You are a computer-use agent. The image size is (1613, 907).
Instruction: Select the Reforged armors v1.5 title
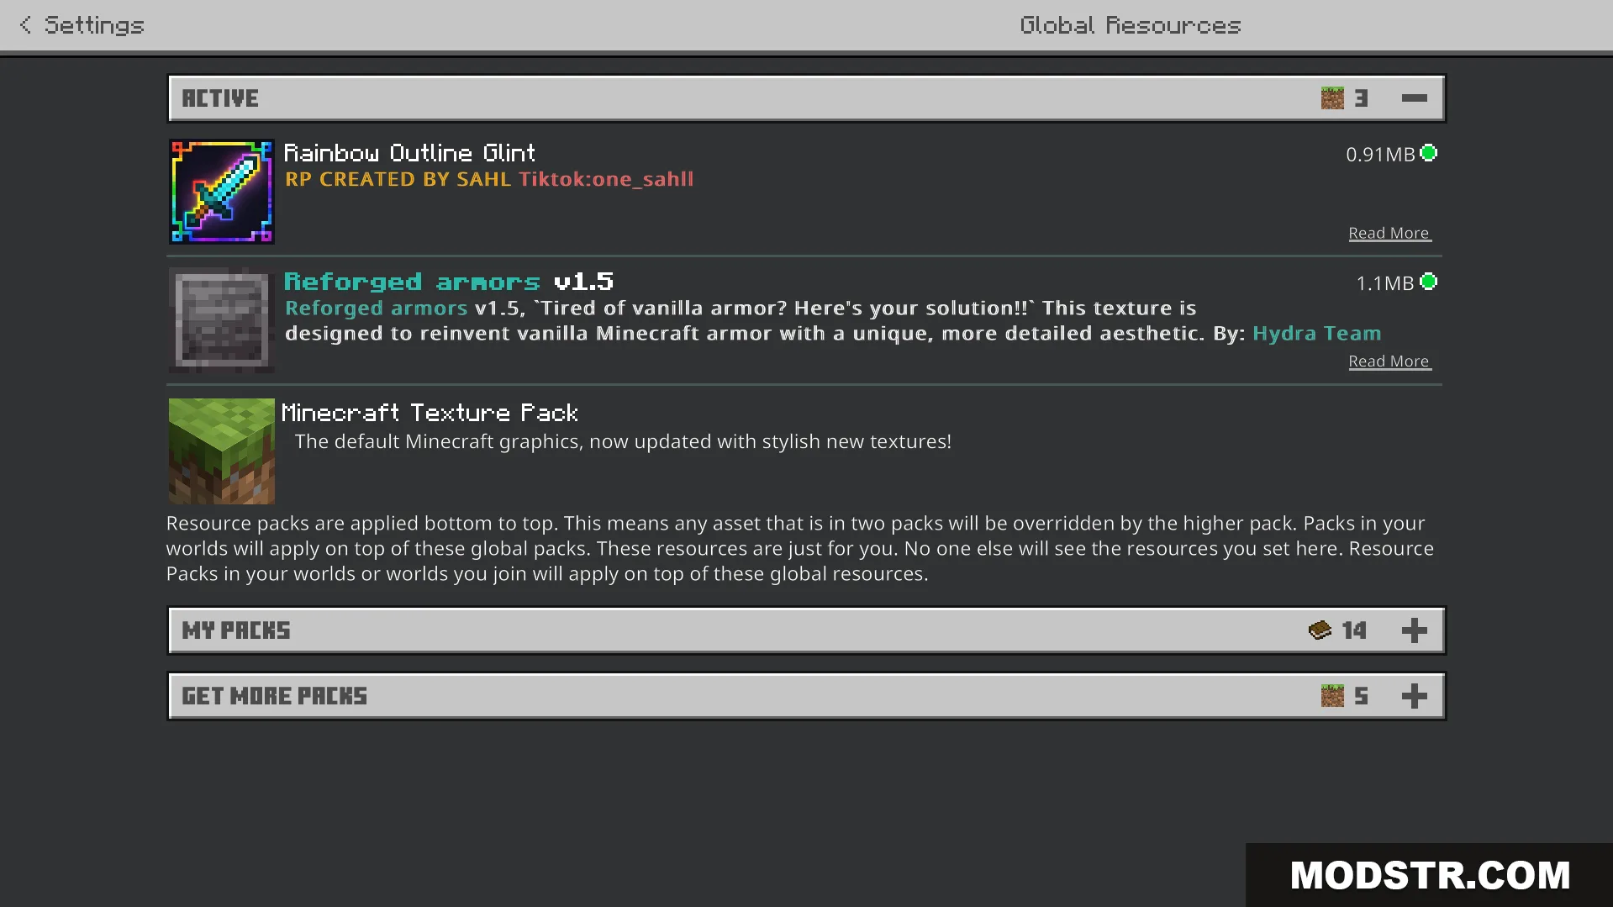coord(449,282)
